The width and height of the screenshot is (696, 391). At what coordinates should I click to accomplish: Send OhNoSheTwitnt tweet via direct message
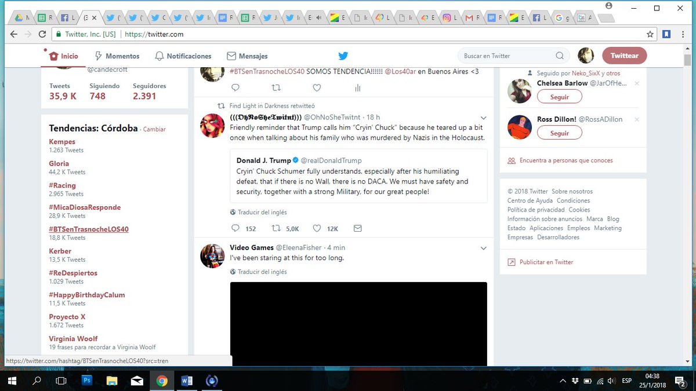coord(357,228)
